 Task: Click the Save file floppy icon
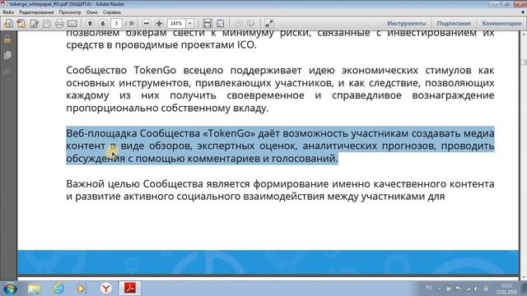pos(47,24)
